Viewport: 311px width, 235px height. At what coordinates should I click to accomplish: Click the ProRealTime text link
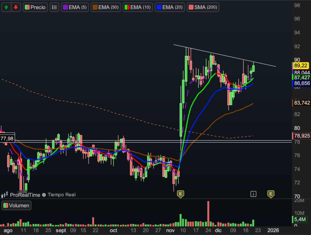pos(25,195)
